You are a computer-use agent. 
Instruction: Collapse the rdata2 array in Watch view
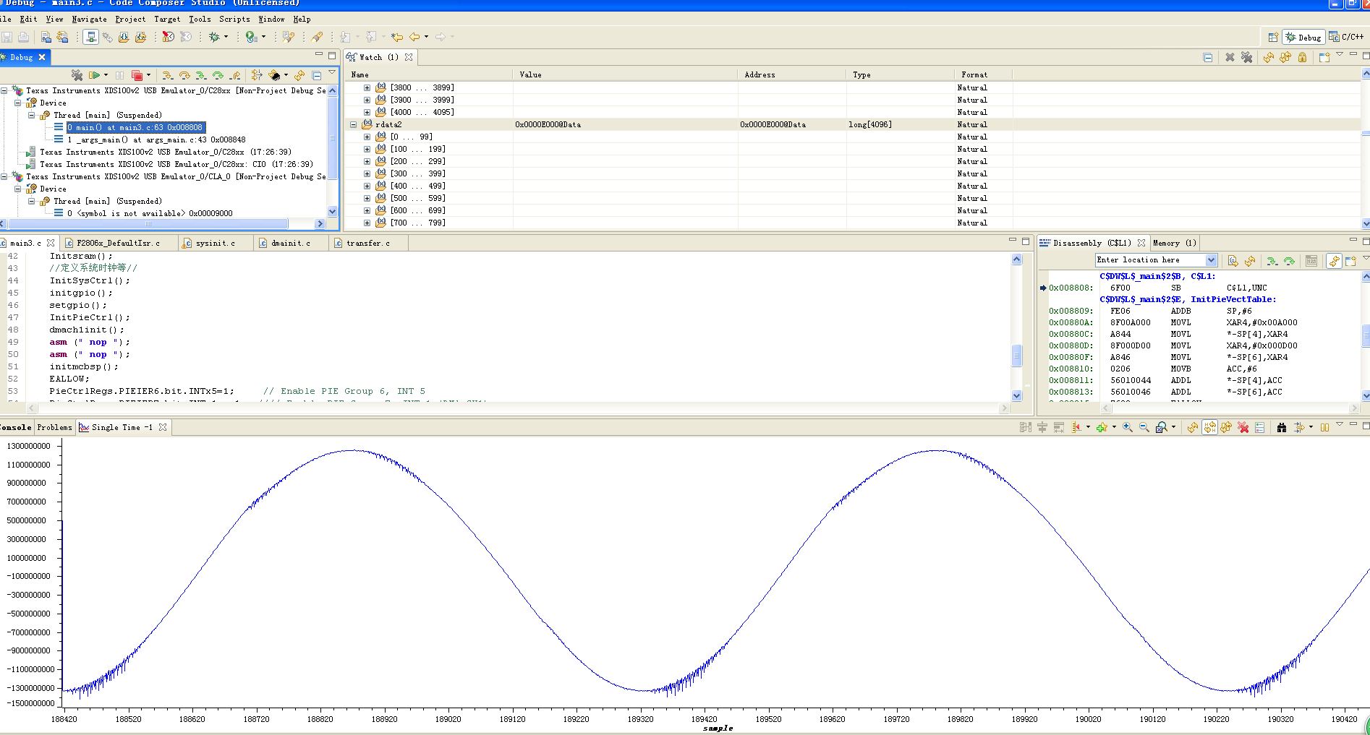point(354,125)
